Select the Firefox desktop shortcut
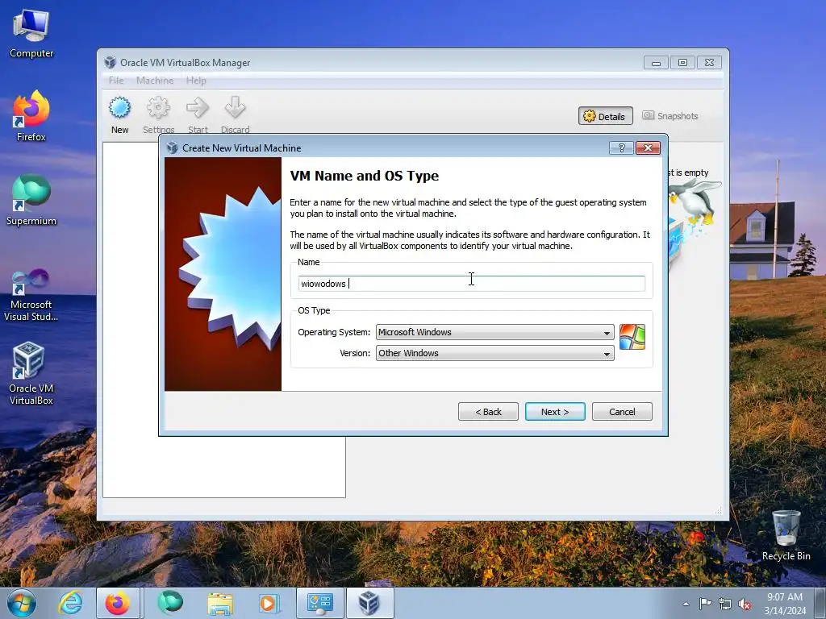Image resolution: width=826 pixels, height=619 pixels. click(x=31, y=117)
